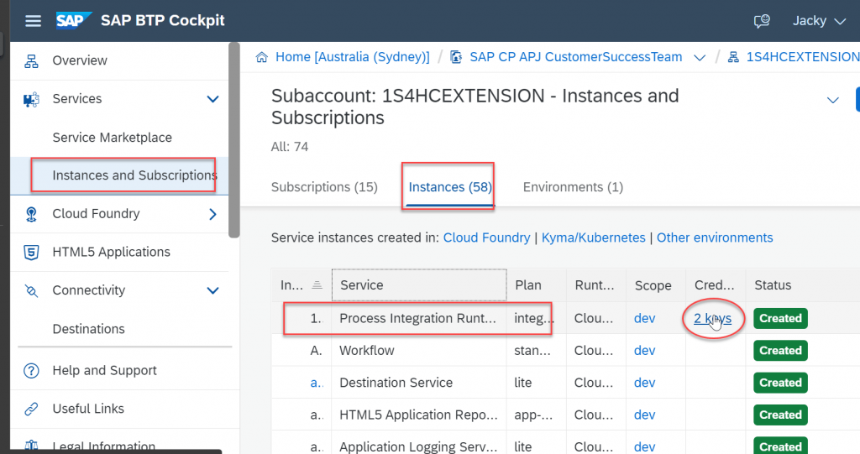
Task: Click the subaccount breadcrumb icon
Action: (733, 57)
